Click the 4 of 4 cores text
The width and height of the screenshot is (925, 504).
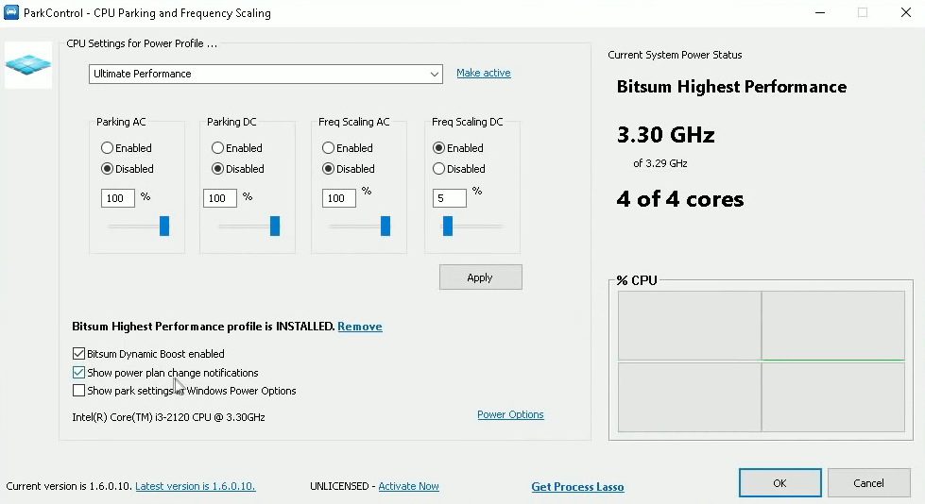(680, 199)
